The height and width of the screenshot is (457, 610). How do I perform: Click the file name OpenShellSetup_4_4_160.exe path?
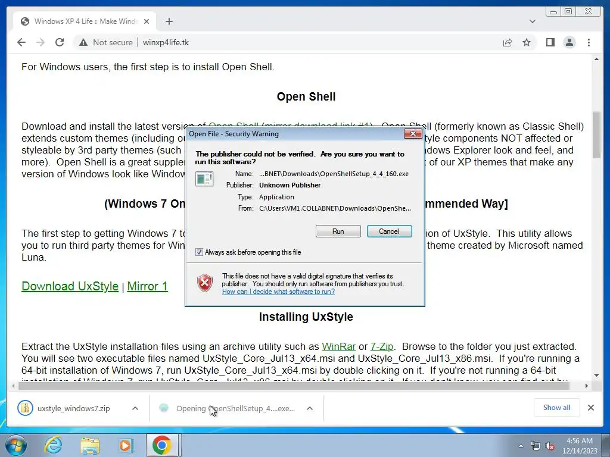(334, 174)
